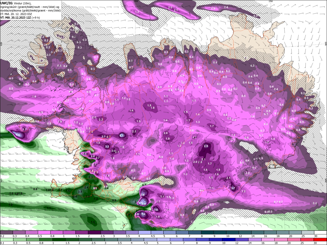
Task: Select the darkest purple 2–2.5 swatch in upper legend row
Action: [94, 232]
